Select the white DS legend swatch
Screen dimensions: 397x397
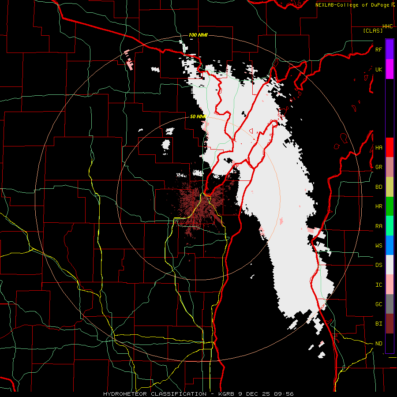(x=390, y=265)
